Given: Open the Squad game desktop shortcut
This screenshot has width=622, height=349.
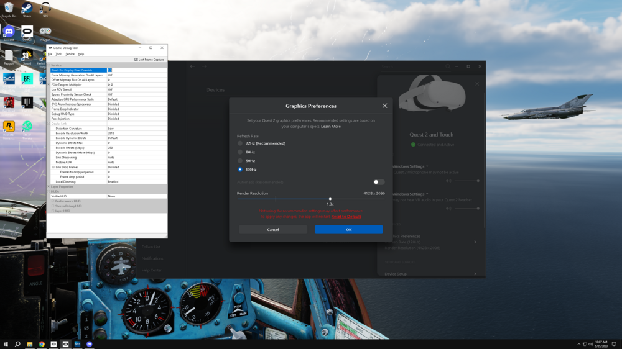Looking at the screenshot, I should click(27, 57).
